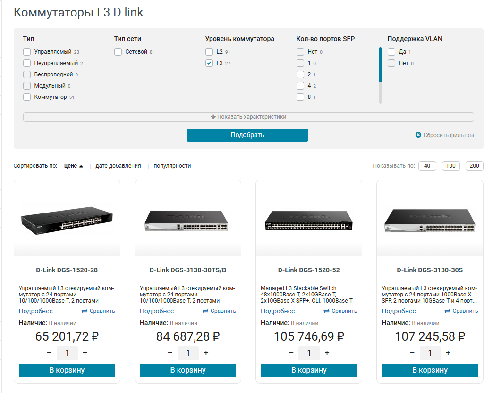The height and width of the screenshot is (393, 501).
Task: Check the Беспроводной type checkbox
Action: (x=27, y=74)
